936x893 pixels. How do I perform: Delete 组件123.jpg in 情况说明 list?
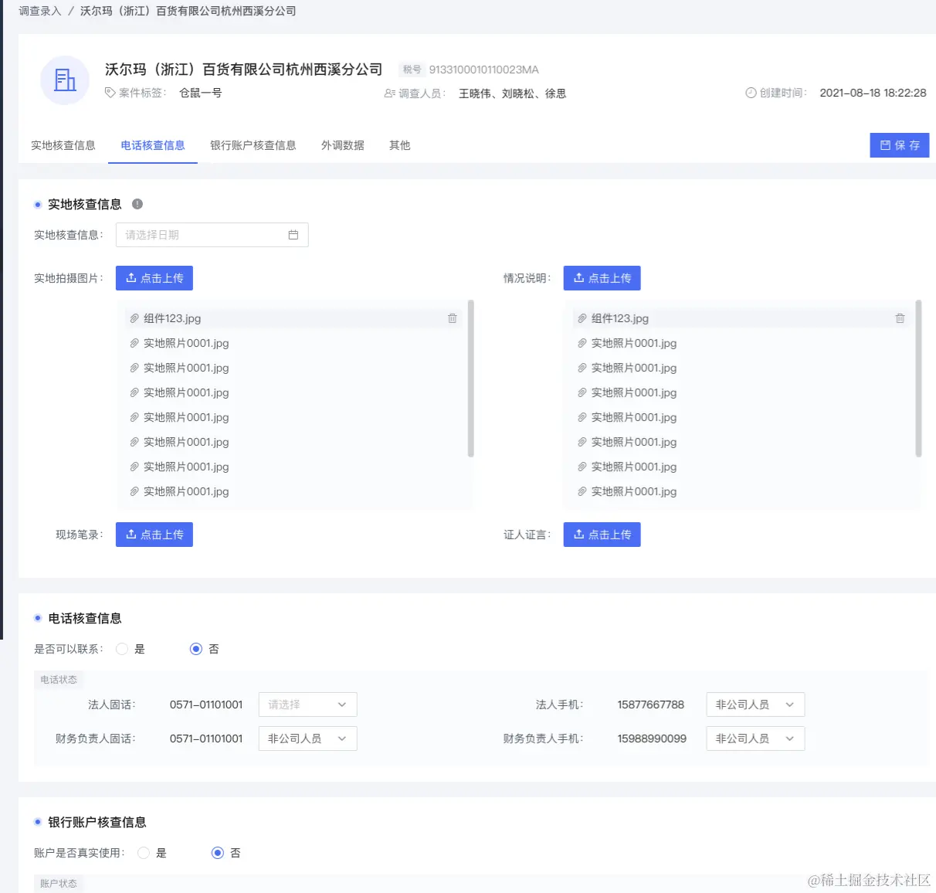pos(900,318)
